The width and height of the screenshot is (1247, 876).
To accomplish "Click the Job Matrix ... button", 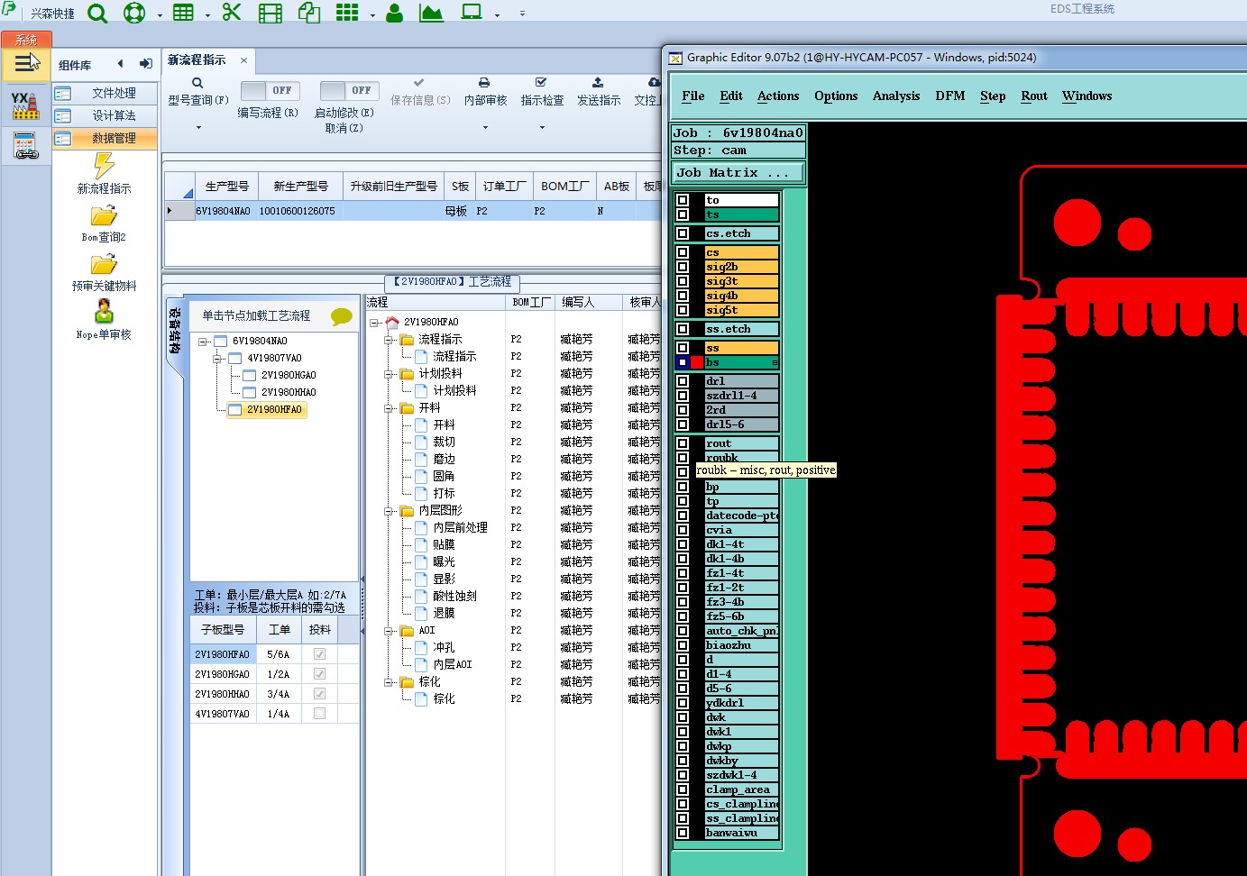I will pyautogui.click(x=738, y=172).
